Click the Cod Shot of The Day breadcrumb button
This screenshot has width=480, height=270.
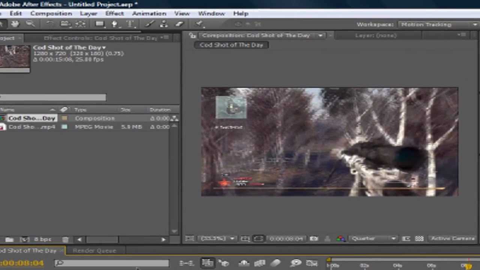click(x=231, y=45)
